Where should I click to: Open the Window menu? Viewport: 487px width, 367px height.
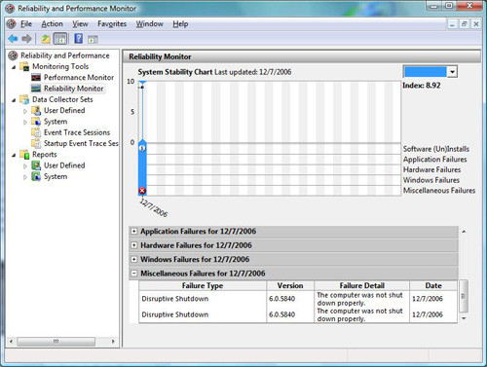tap(149, 23)
